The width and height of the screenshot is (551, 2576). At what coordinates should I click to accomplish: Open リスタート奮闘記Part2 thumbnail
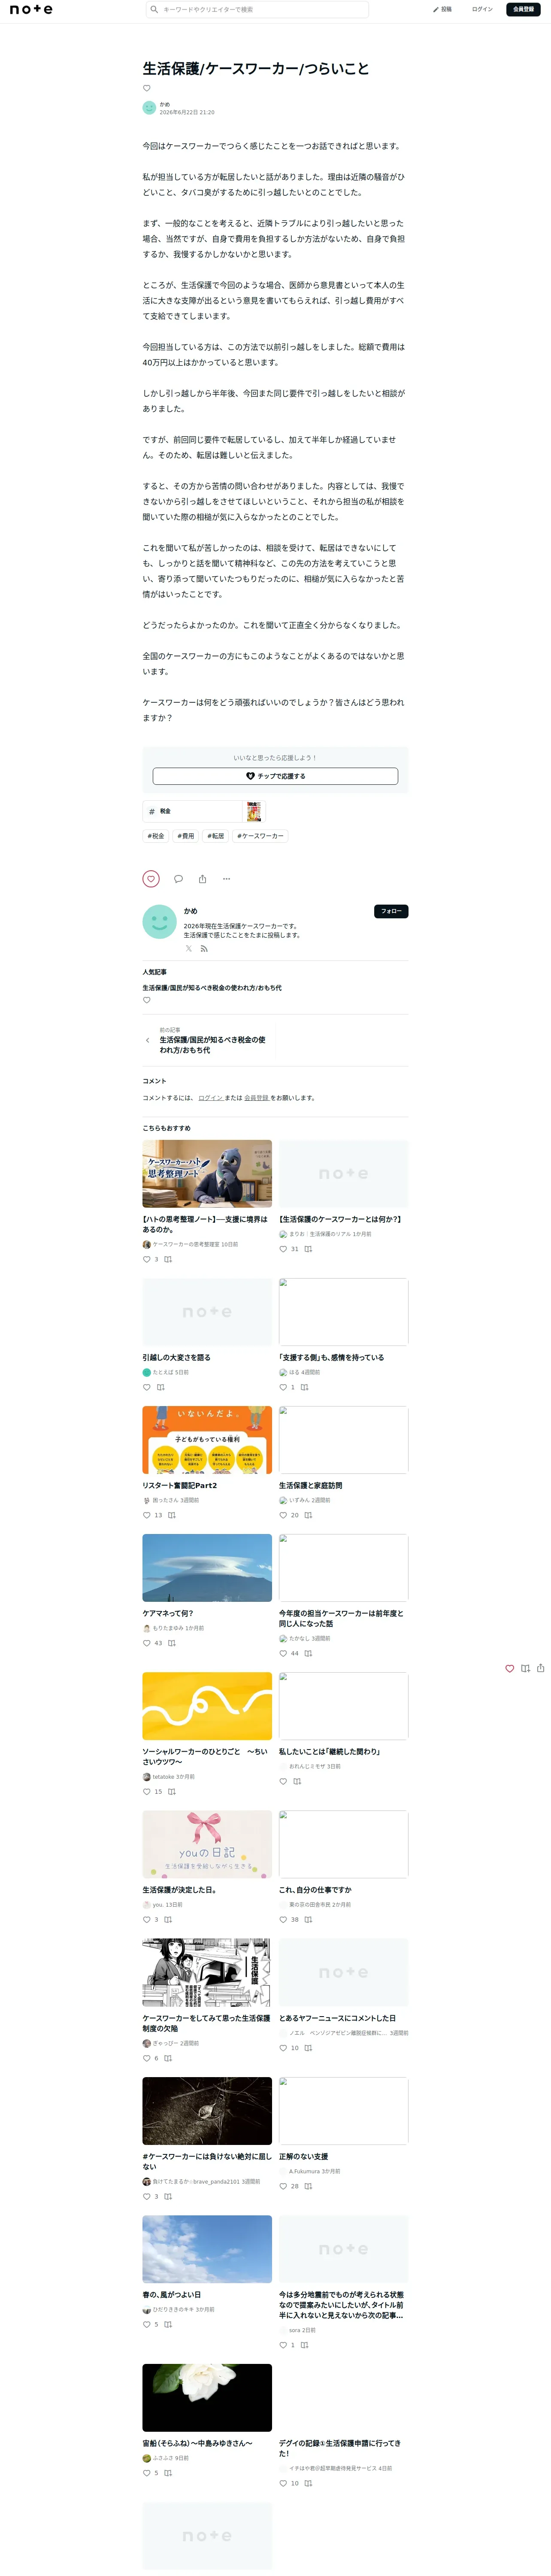tap(207, 1439)
